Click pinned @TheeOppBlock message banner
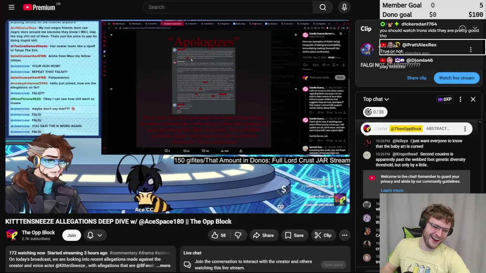This screenshot has height=273, width=486. (417, 129)
